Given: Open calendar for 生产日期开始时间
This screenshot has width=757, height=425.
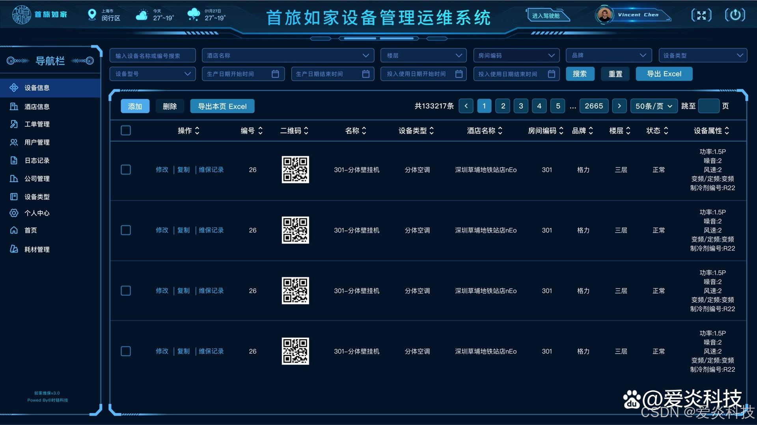Looking at the screenshot, I should coord(275,74).
